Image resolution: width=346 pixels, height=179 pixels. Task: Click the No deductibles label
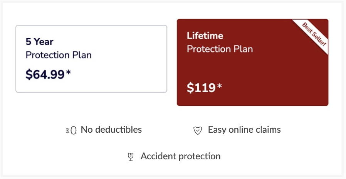111,130
